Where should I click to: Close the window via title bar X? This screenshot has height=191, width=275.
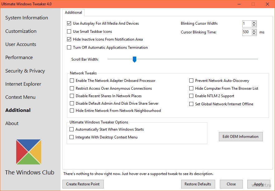point(267,4)
